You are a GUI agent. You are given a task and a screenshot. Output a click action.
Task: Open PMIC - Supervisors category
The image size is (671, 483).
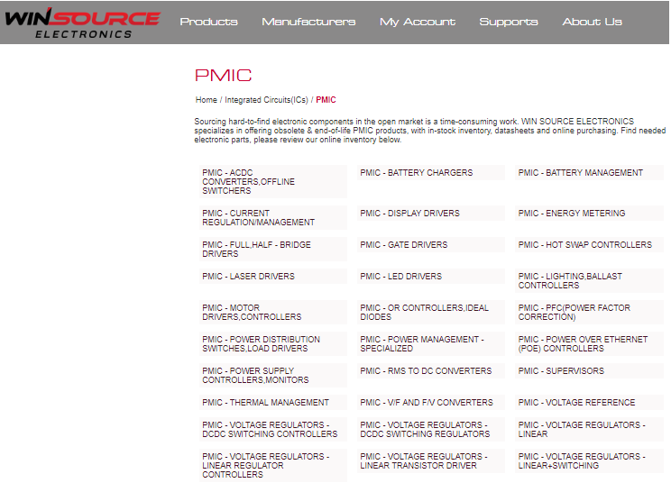589,371
